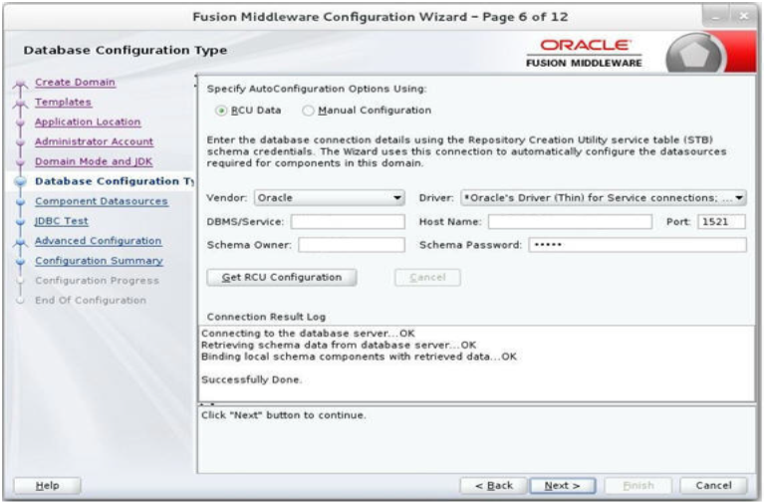Click the Configuration Summary step bullet icon

(x=20, y=261)
